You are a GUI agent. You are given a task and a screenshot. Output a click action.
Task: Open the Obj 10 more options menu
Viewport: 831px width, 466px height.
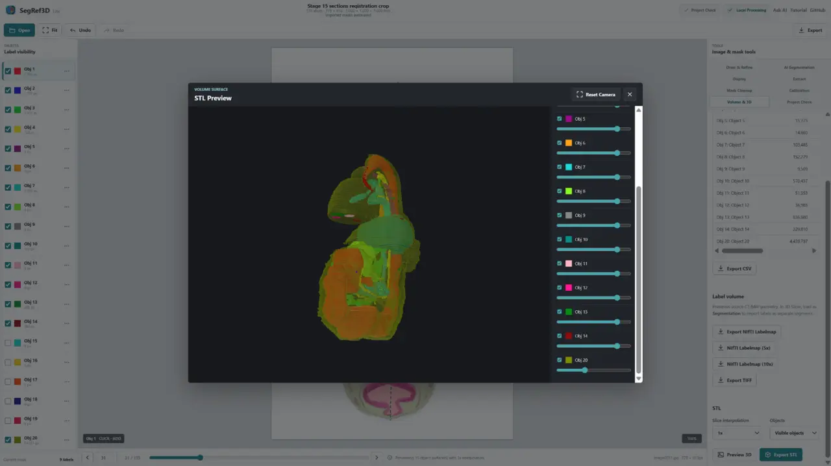[67, 247]
